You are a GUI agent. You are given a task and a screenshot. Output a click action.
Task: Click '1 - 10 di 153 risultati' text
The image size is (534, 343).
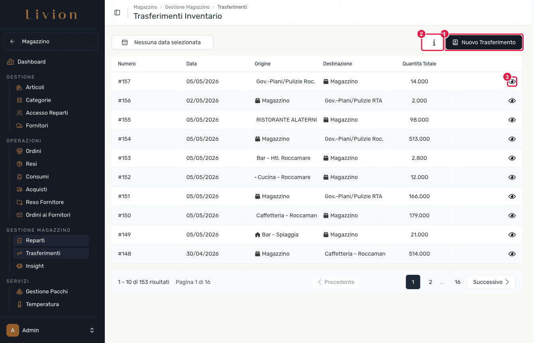(x=143, y=282)
